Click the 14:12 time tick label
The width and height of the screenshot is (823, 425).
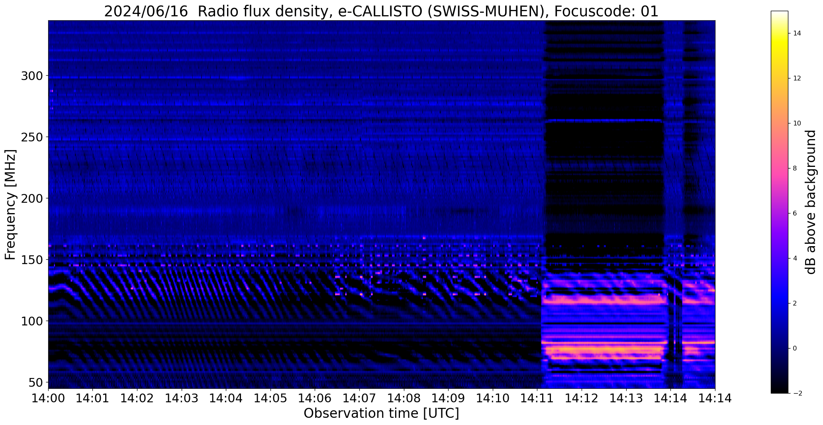582,398
